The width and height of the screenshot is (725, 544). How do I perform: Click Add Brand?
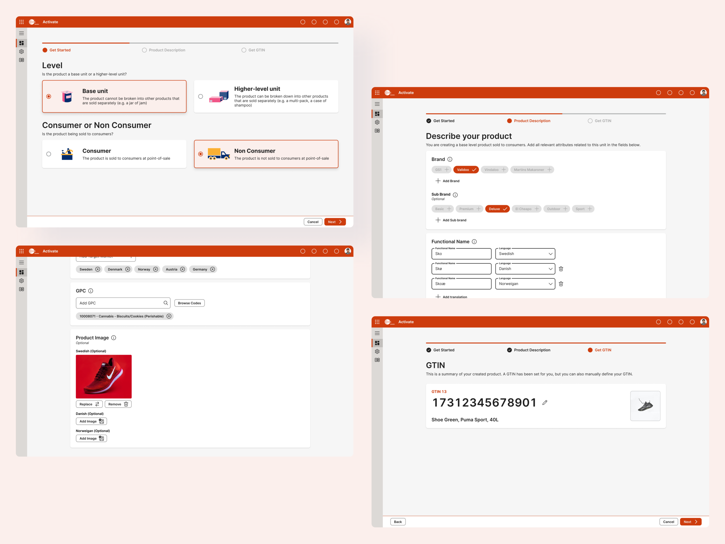tap(447, 181)
